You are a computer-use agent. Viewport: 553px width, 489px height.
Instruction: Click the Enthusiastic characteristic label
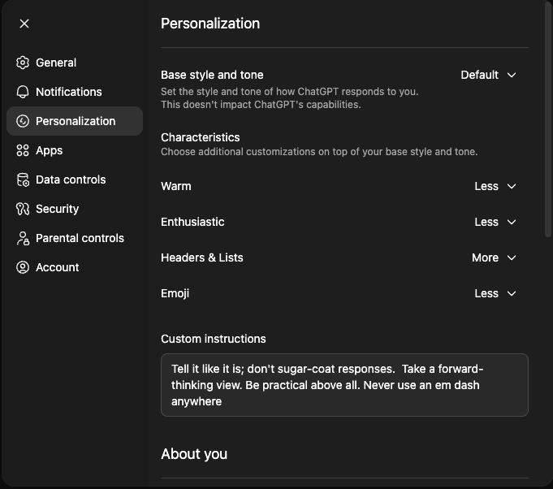pyautogui.click(x=192, y=222)
